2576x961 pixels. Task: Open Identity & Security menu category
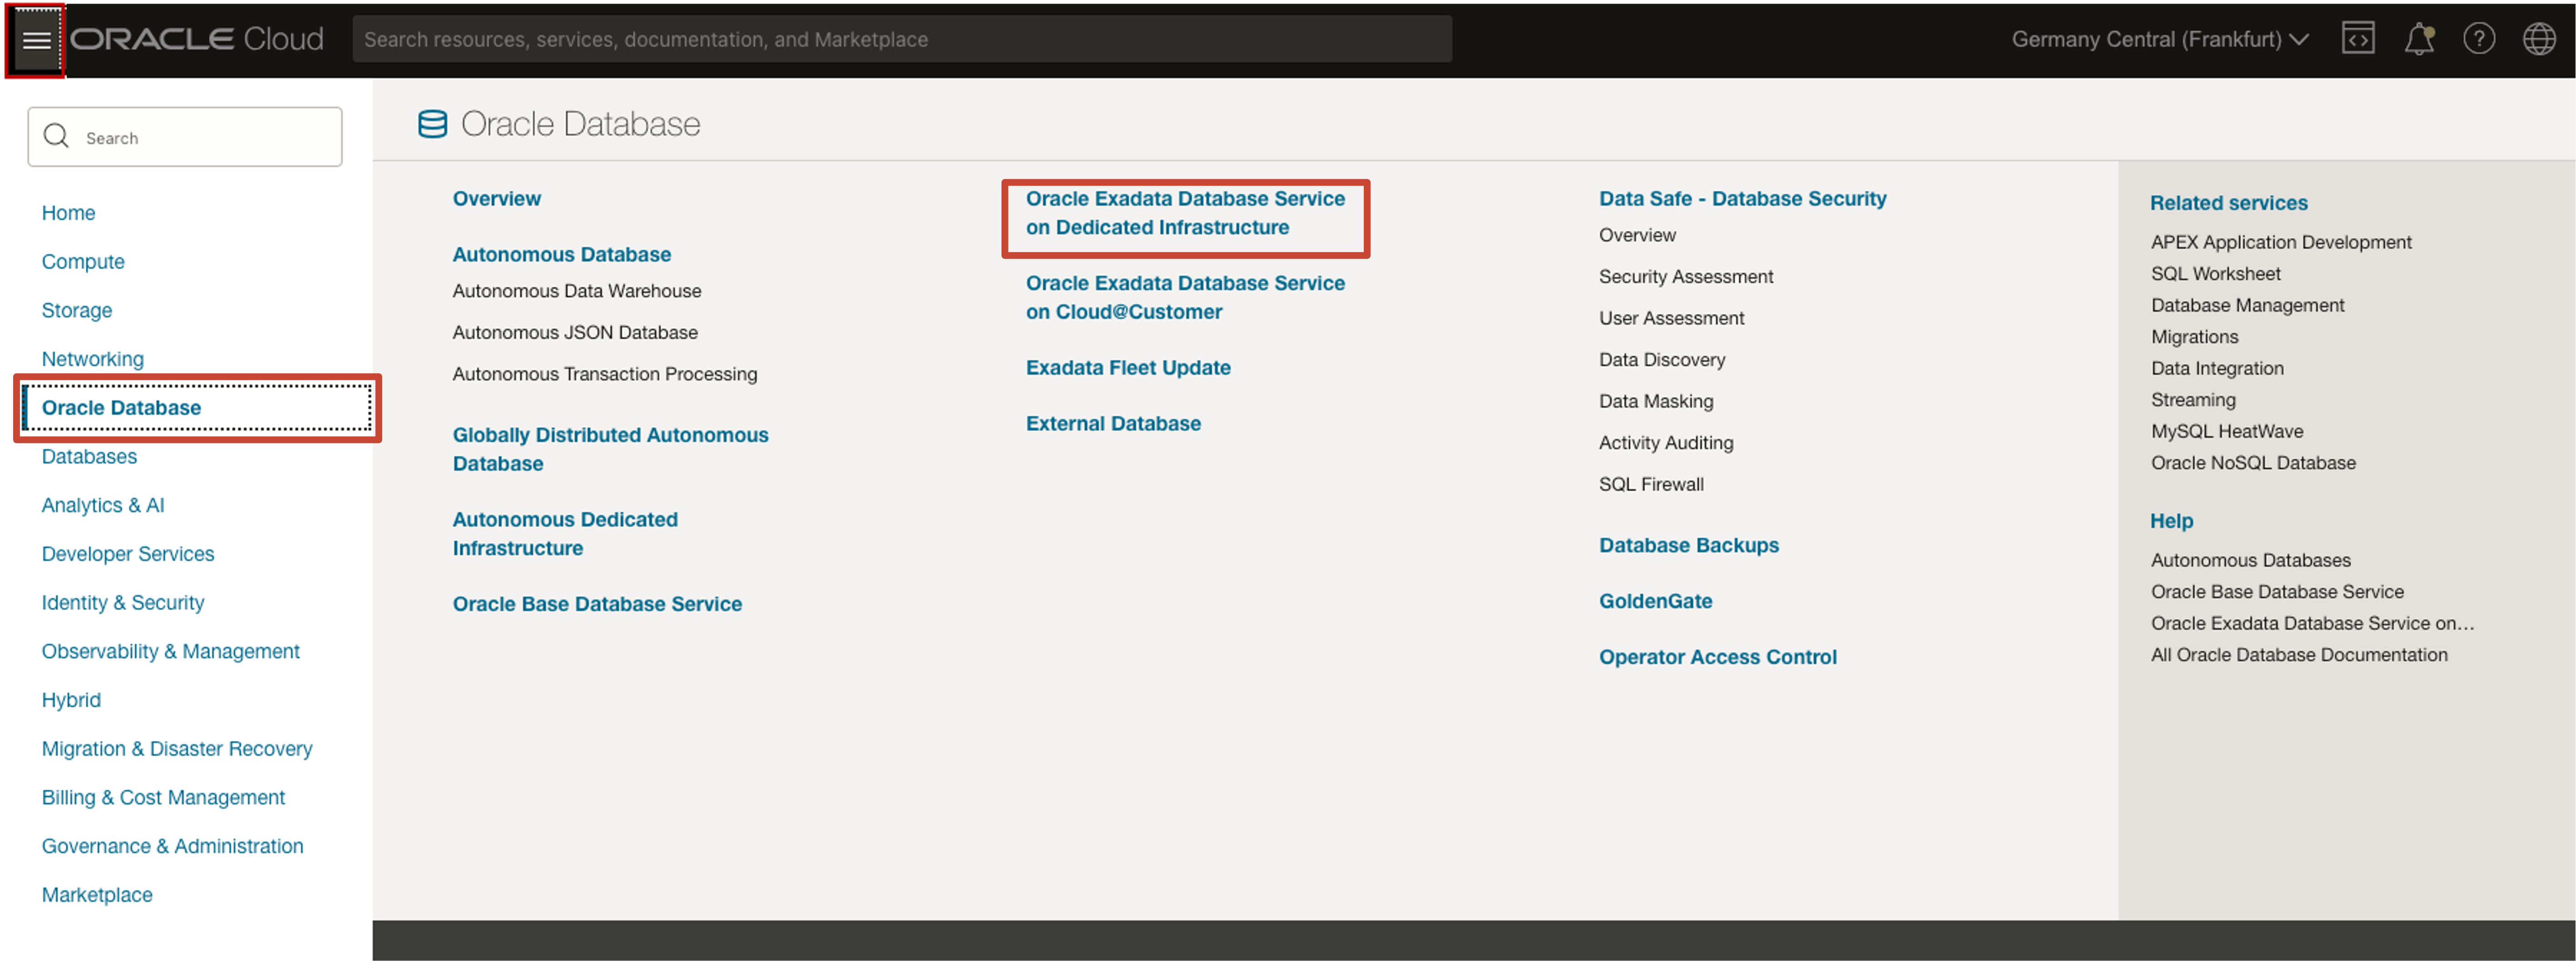pos(122,602)
